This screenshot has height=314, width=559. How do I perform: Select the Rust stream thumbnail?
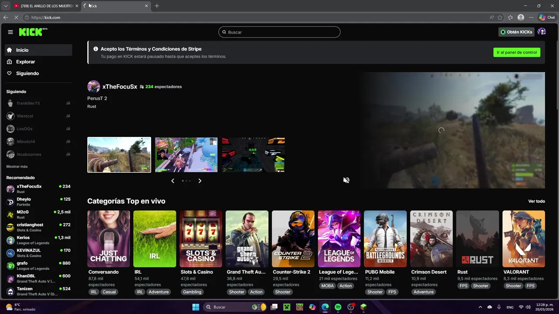[119, 155]
